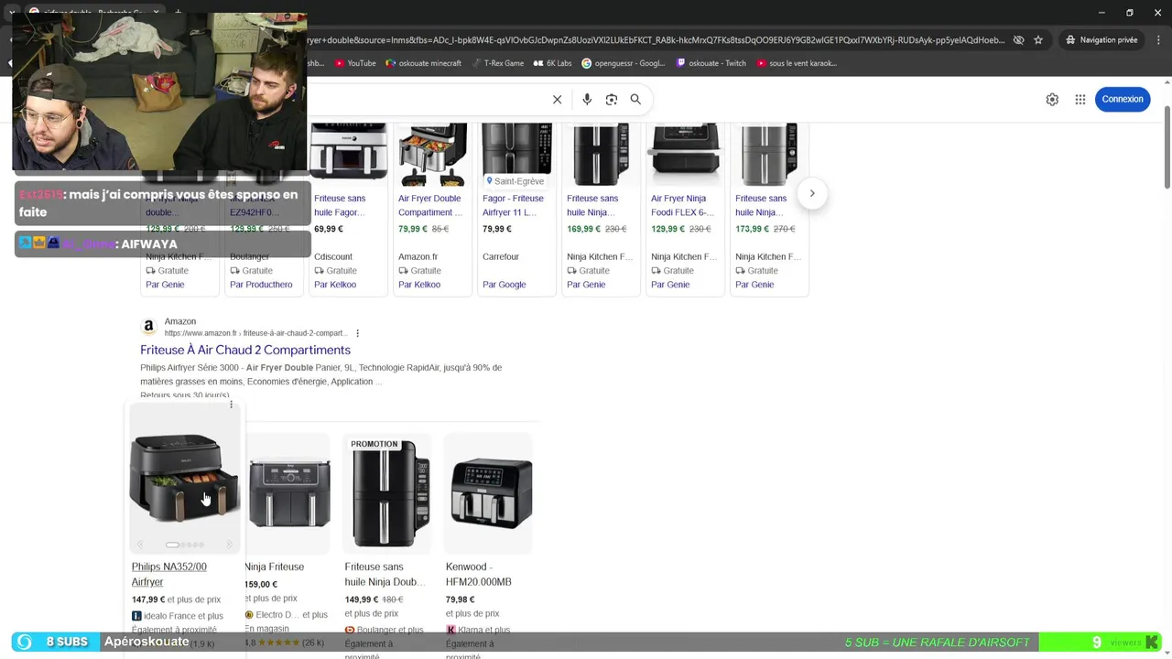This screenshot has height=659, width=1172.
Task: Show previous image of Philips airfryer
Action: click(140, 545)
